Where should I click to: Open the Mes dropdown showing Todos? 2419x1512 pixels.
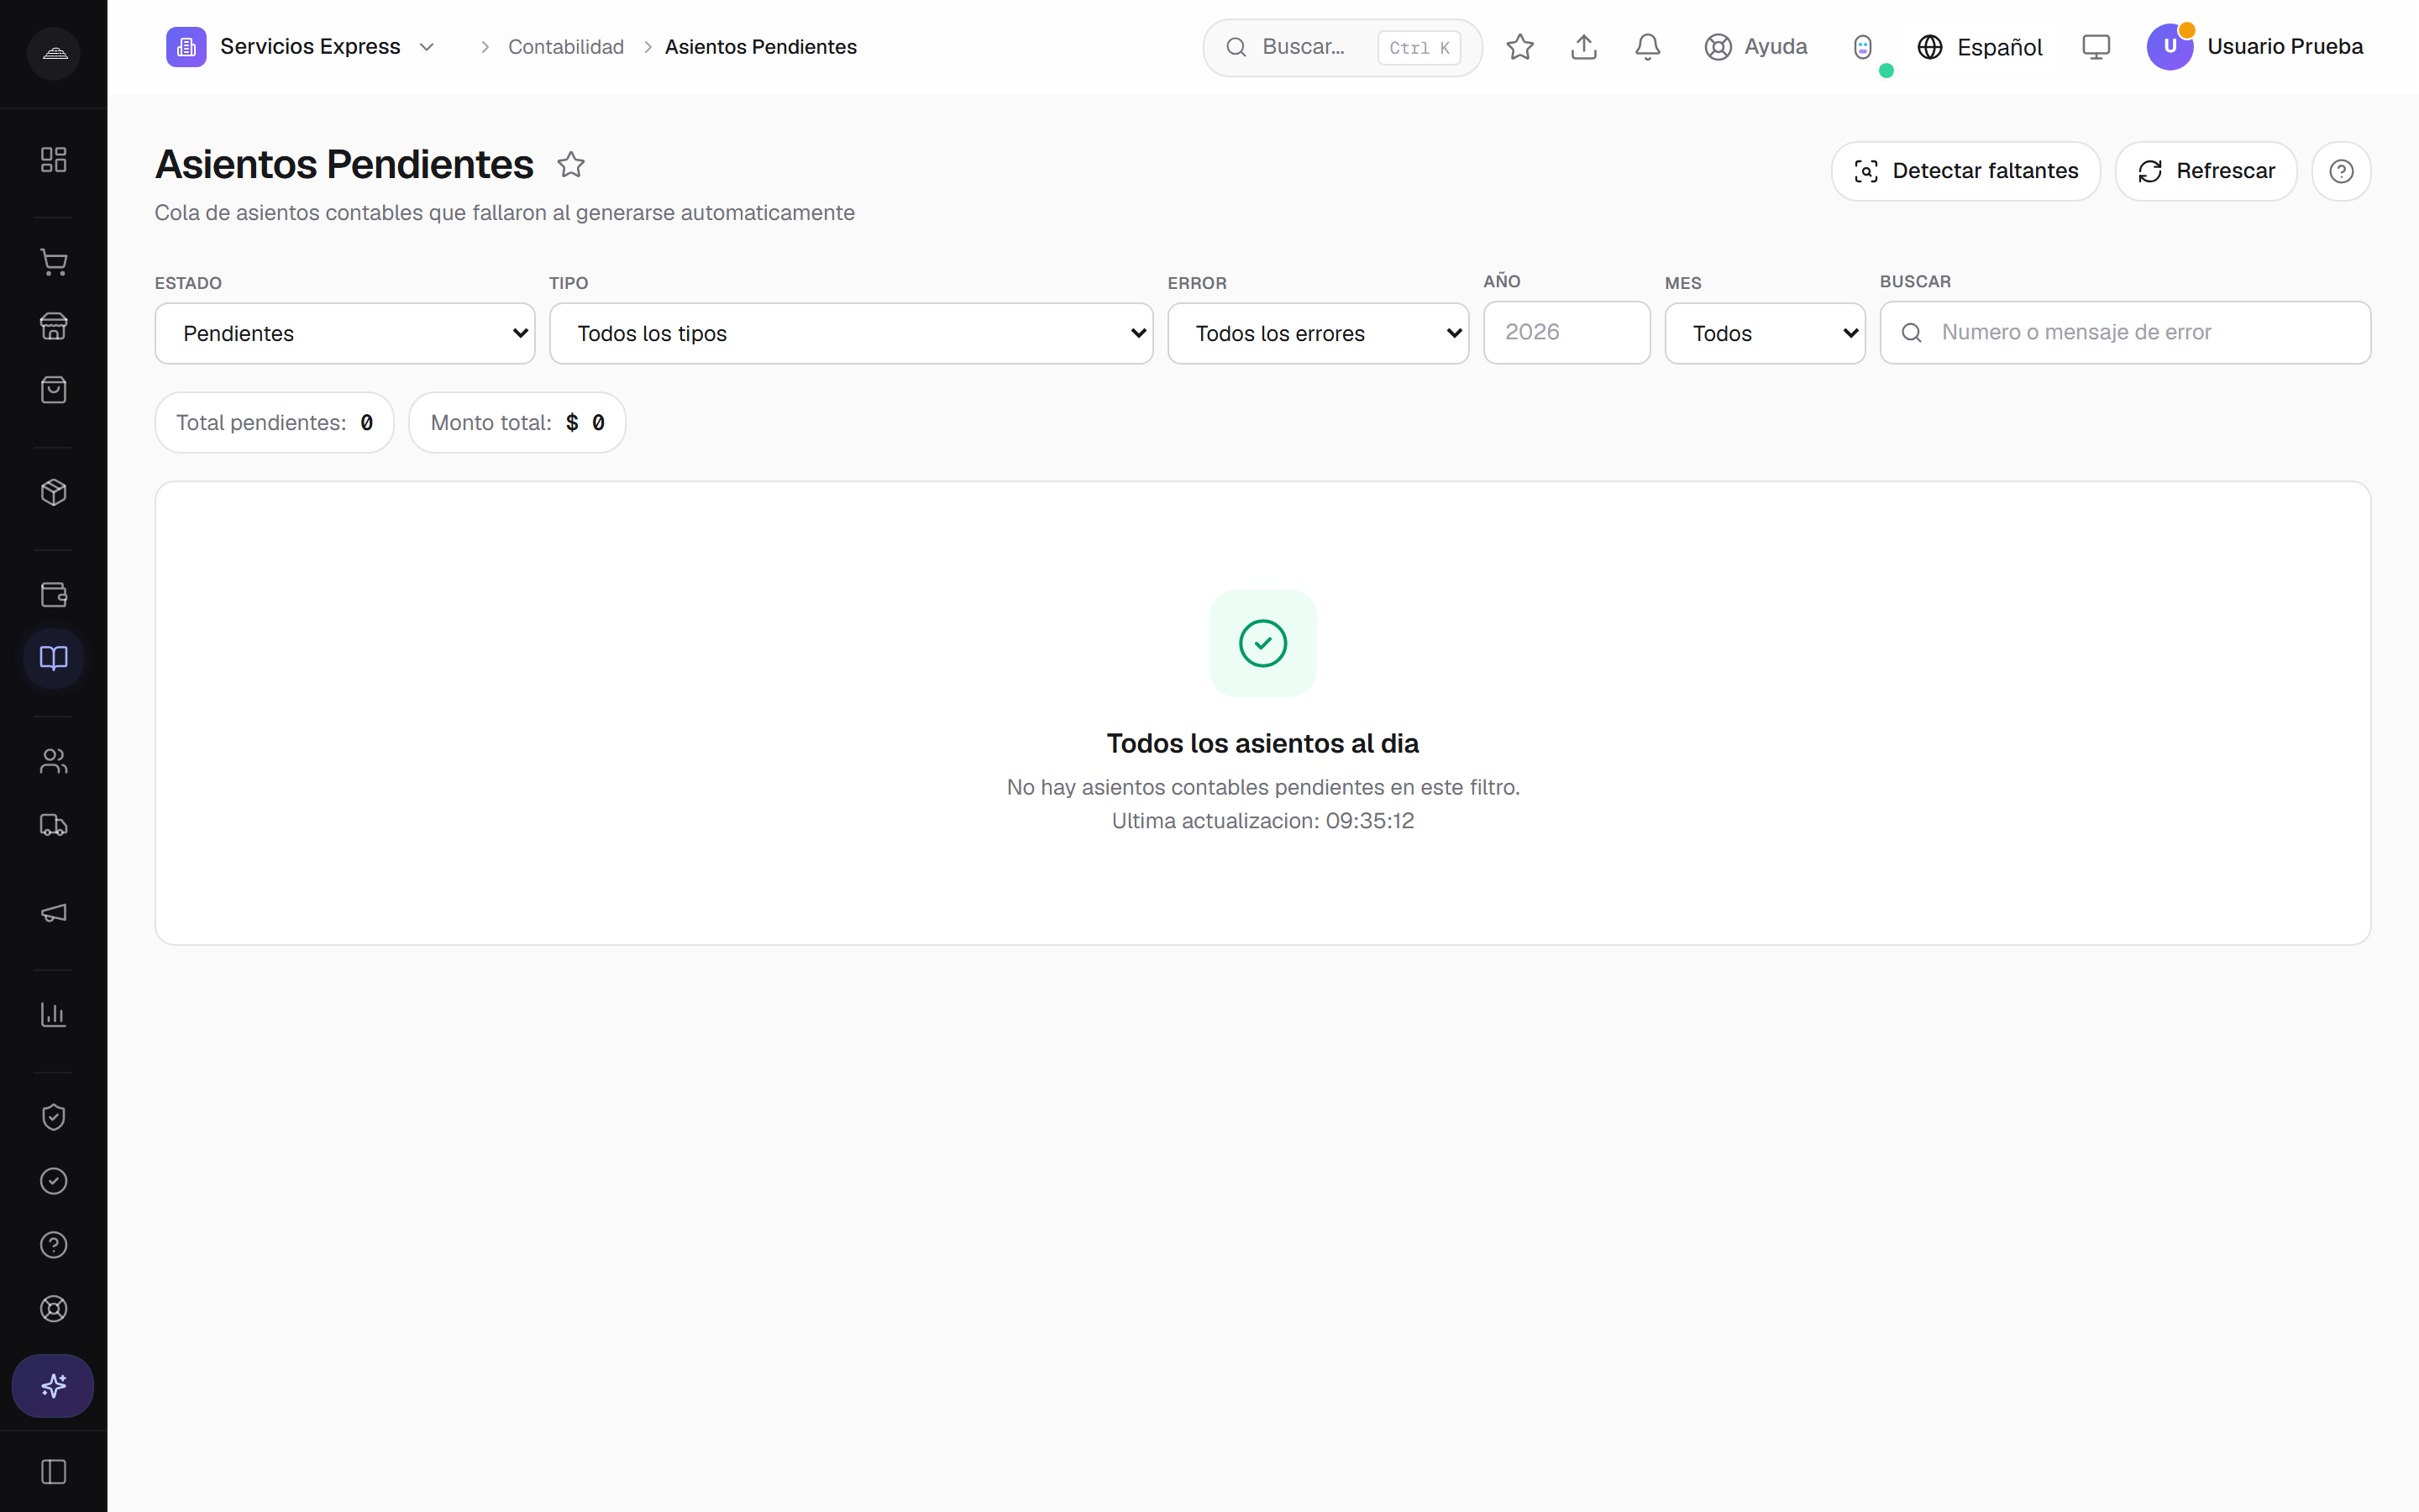tap(1764, 333)
